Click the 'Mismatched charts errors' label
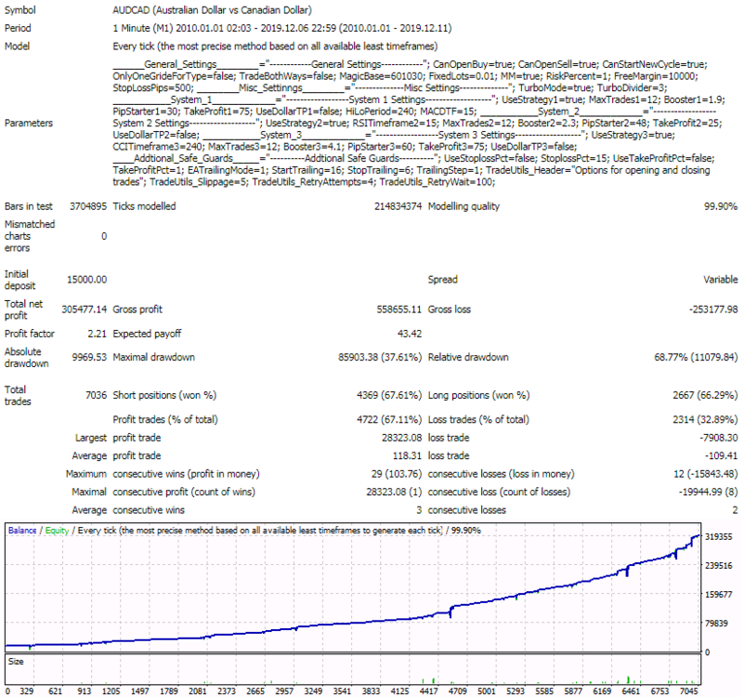Image resolution: width=744 pixels, height=697 pixels. (x=30, y=236)
